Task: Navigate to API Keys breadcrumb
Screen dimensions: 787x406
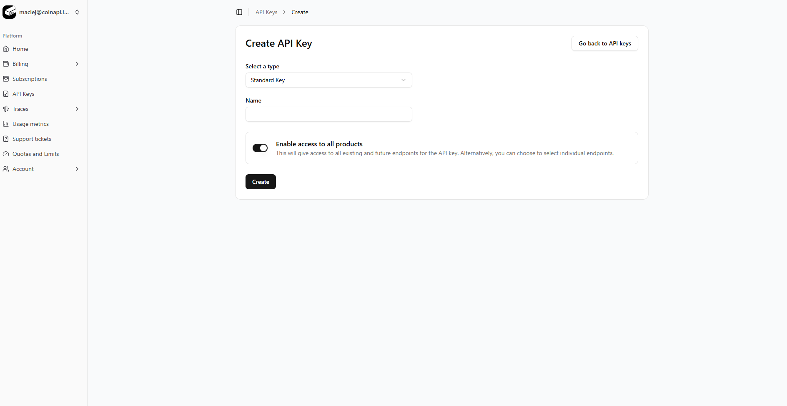Action: coord(266,12)
